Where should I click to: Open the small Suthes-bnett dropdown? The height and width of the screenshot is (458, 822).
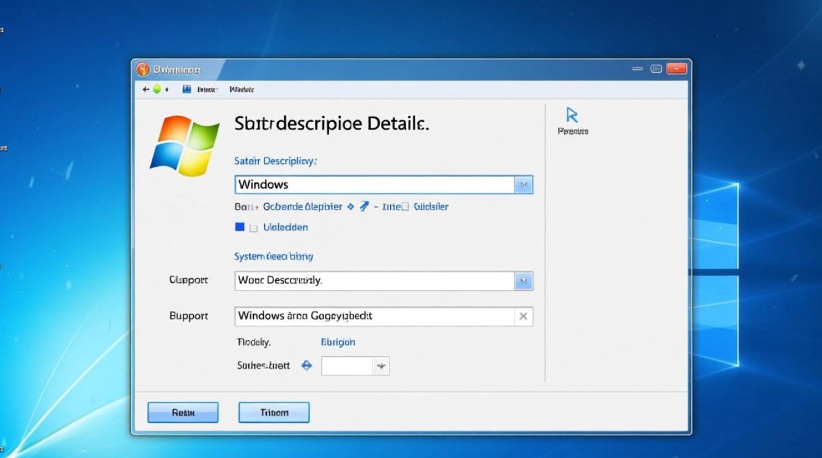click(x=380, y=366)
